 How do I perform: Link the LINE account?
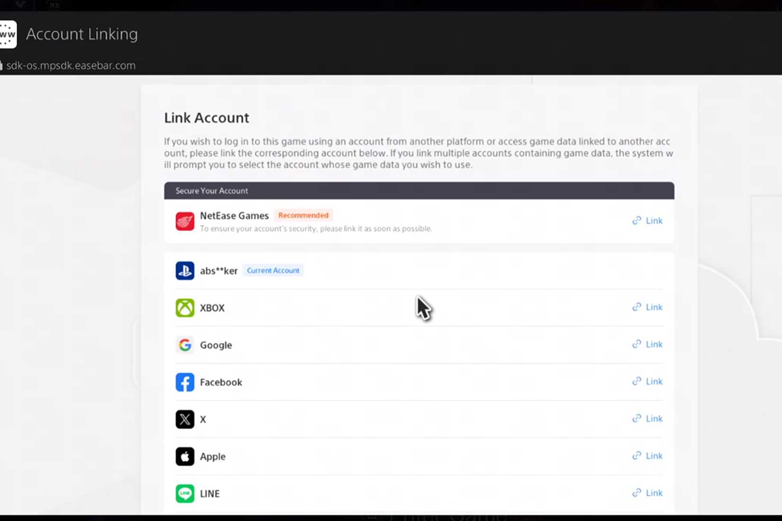coord(647,493)
